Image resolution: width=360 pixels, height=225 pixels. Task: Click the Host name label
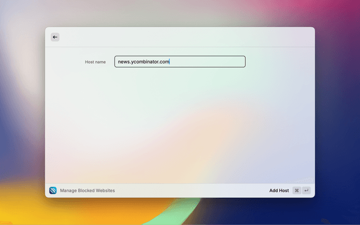pos(95,62)
